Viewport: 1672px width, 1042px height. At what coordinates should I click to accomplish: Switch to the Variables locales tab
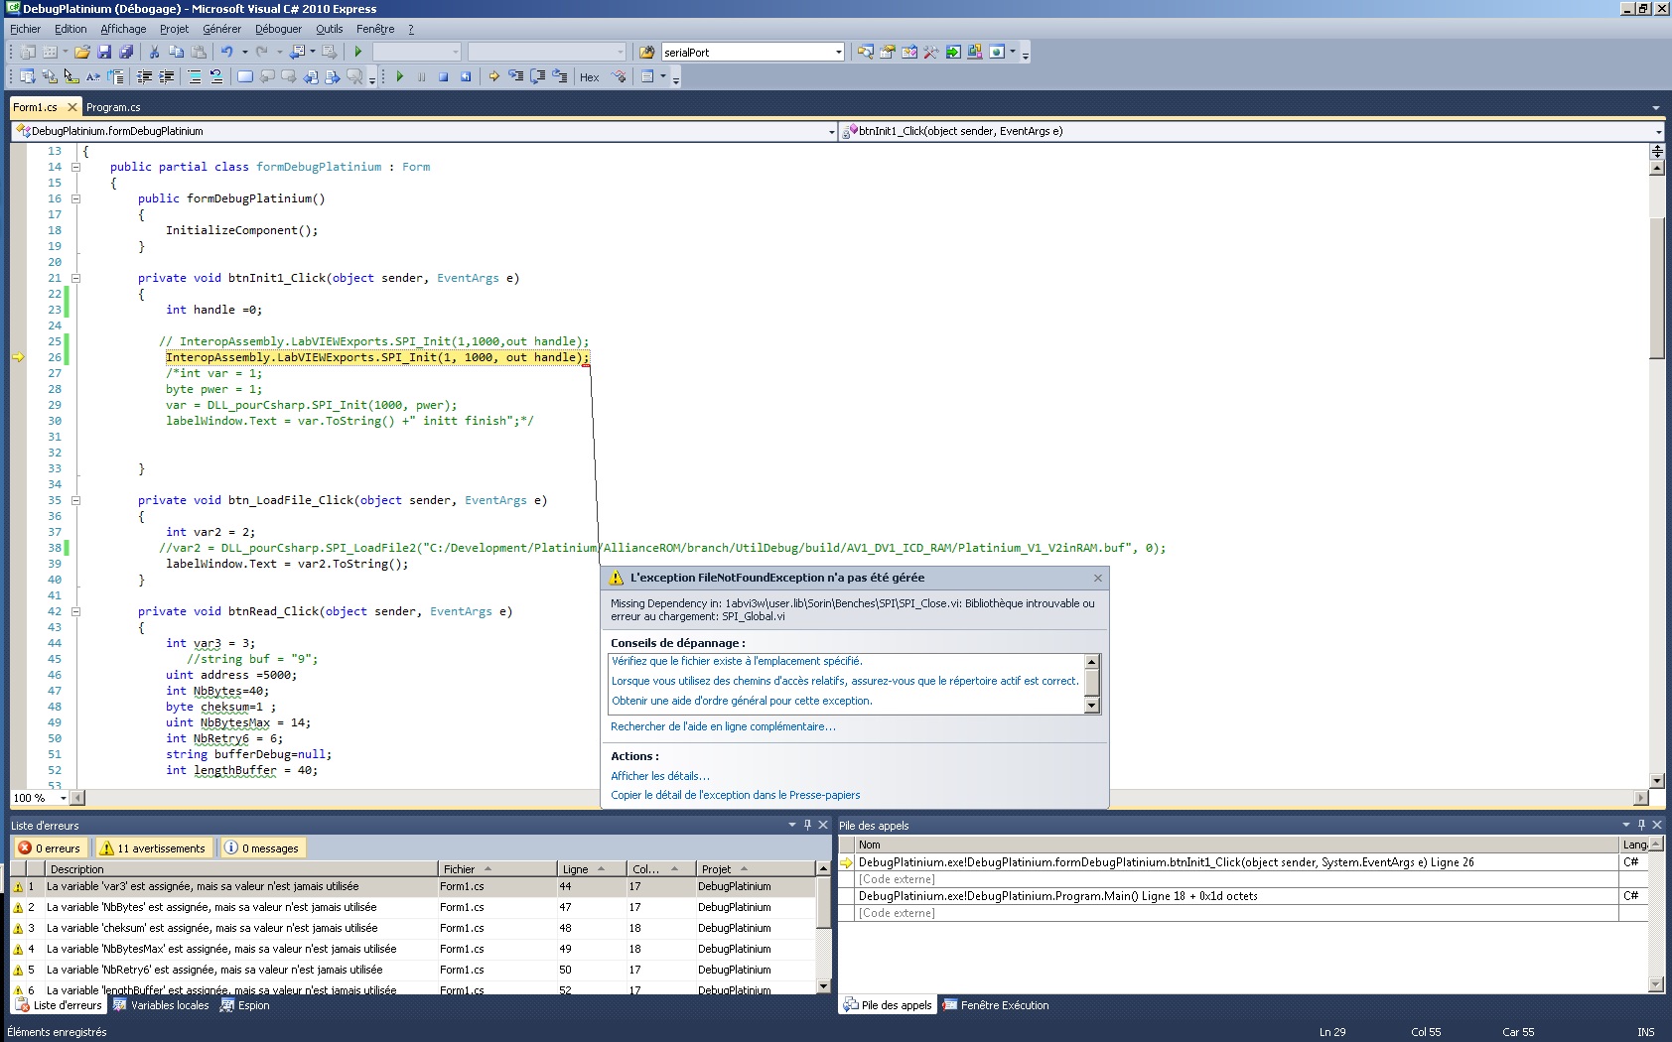coord(161,1005)
